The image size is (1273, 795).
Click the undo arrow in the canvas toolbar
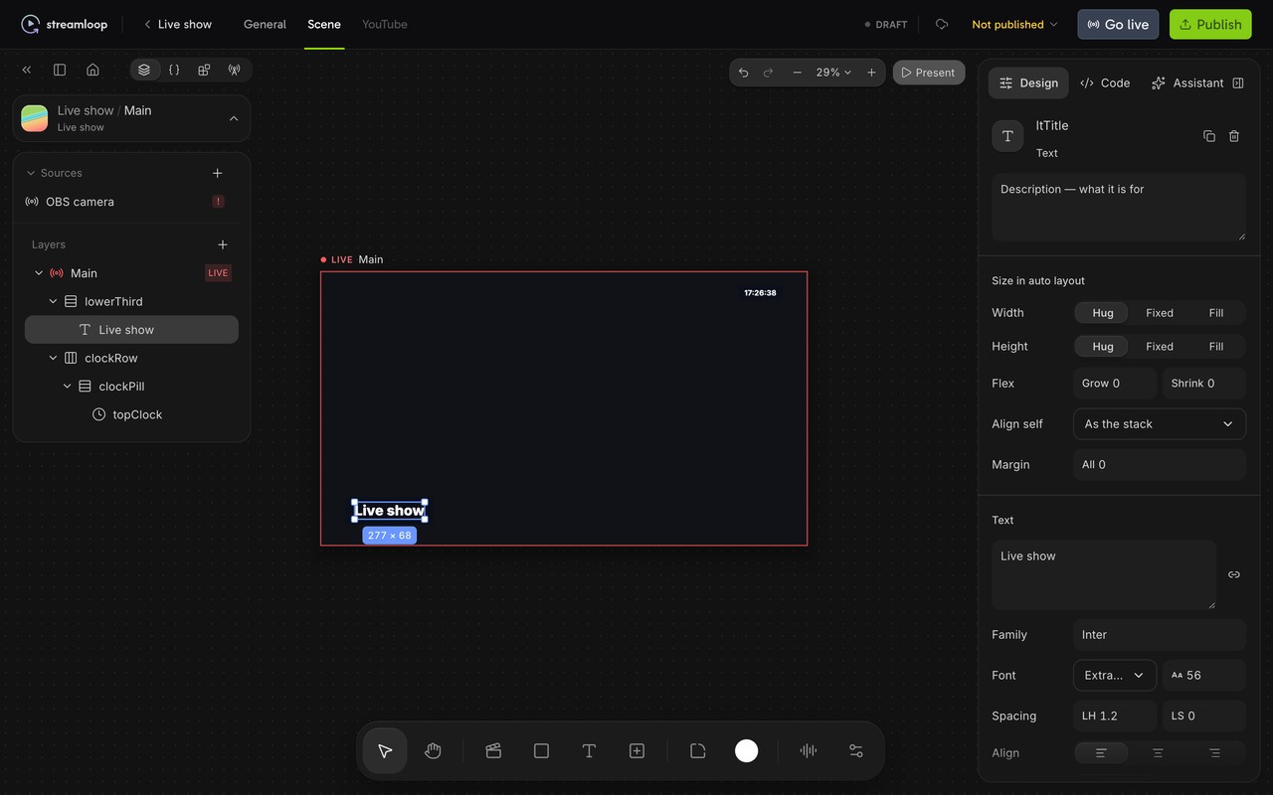pyautogui.click(x=743, y=73)
